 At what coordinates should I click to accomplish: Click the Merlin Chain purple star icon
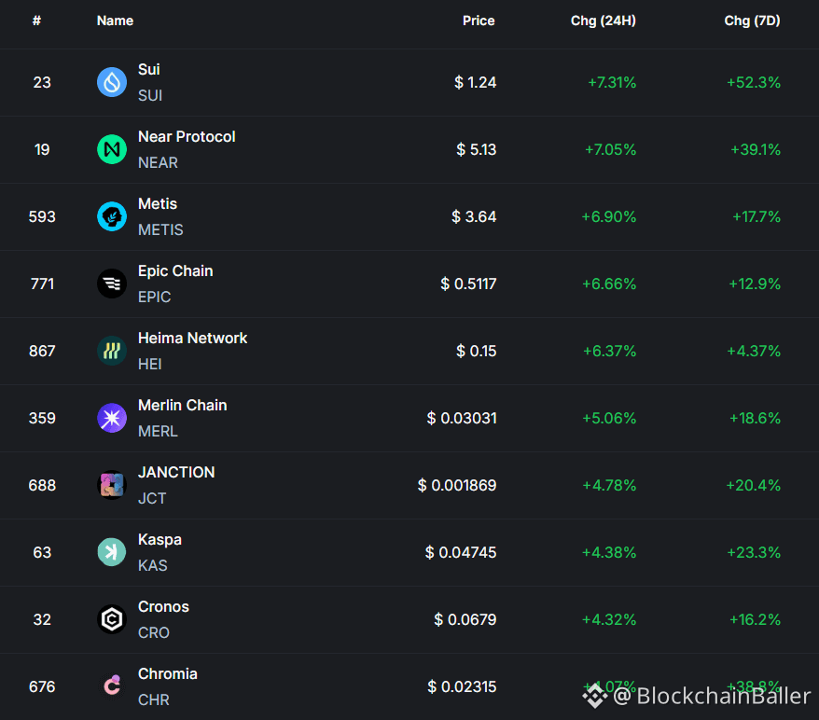click(112, 418)
